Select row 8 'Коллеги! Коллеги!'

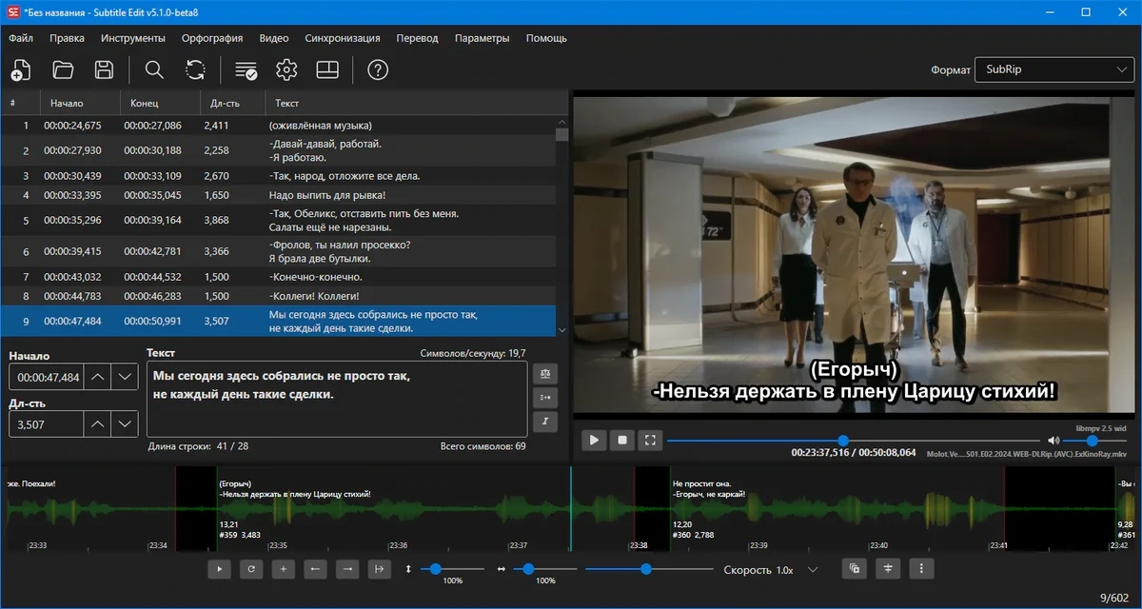point(278,296)
